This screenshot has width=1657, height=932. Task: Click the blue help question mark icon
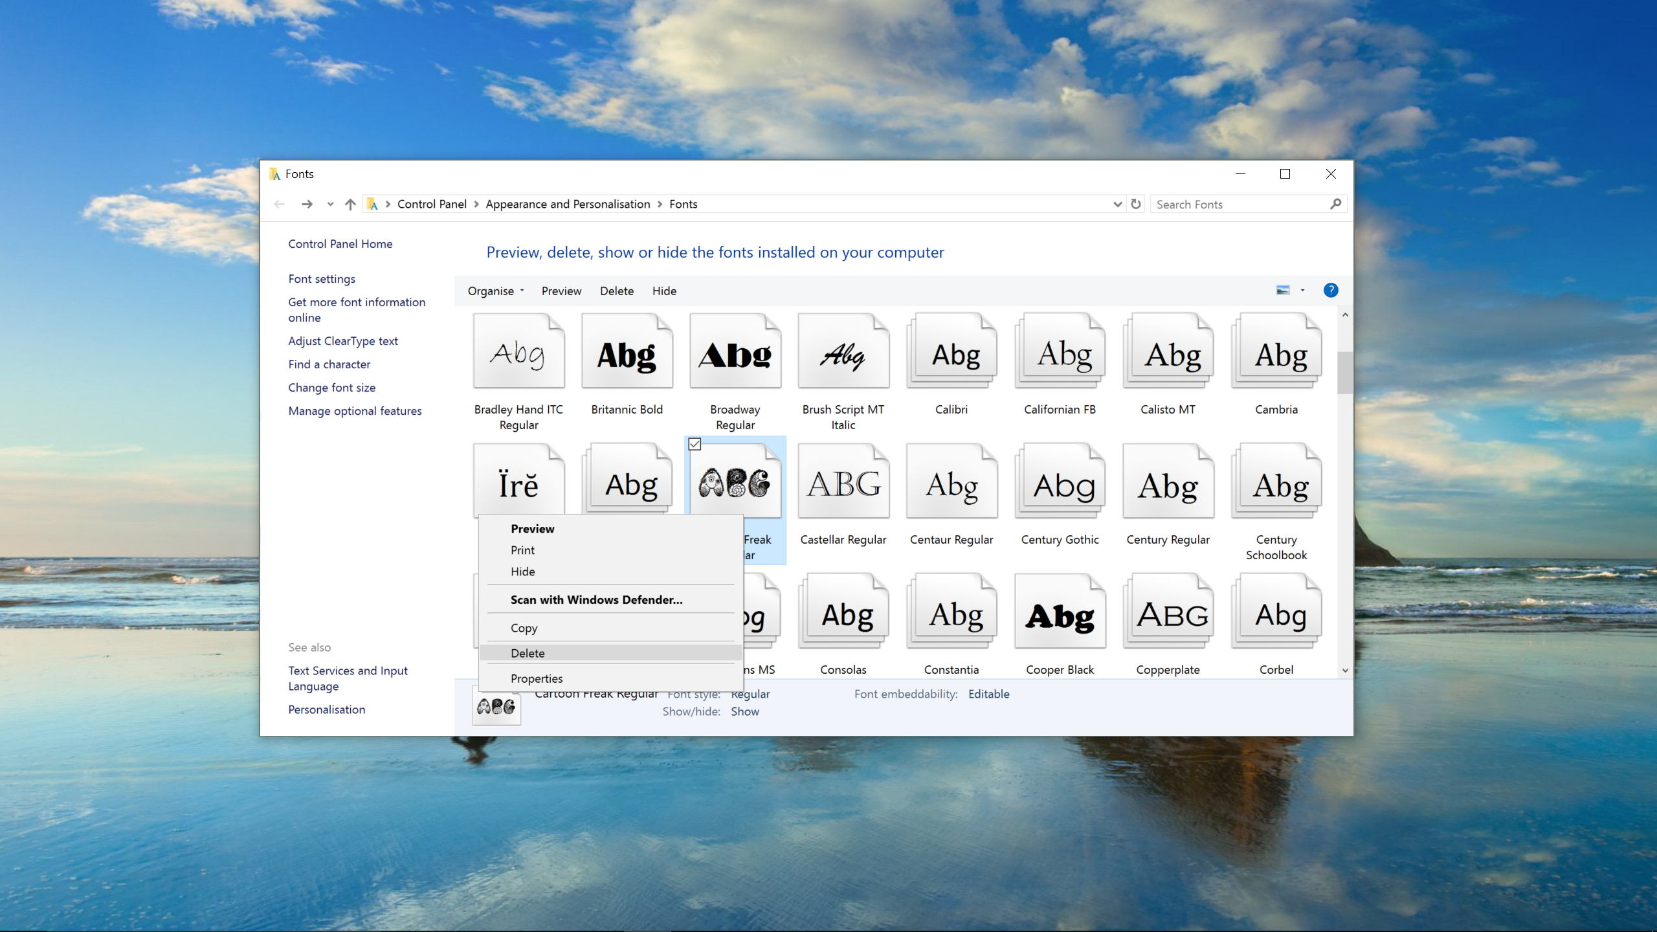pyautogui.click(x=1331, y=291)
